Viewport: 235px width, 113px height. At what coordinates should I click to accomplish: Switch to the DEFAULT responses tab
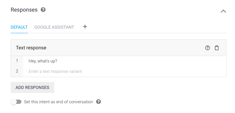click(19, 27)
